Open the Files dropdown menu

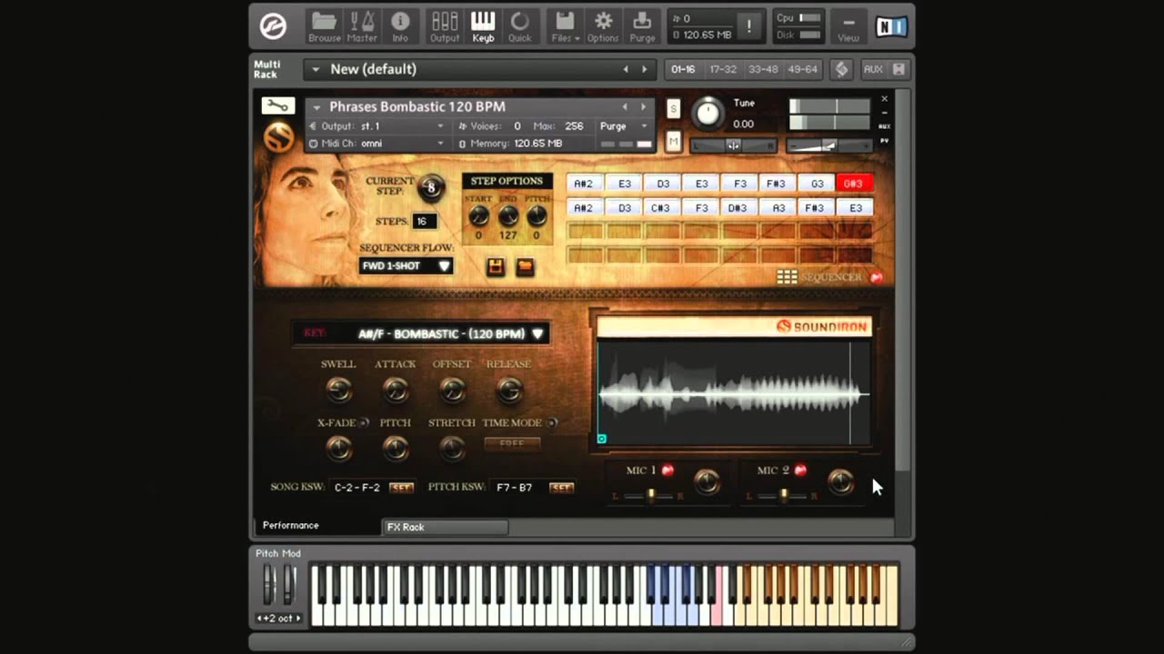click(565, 26)
